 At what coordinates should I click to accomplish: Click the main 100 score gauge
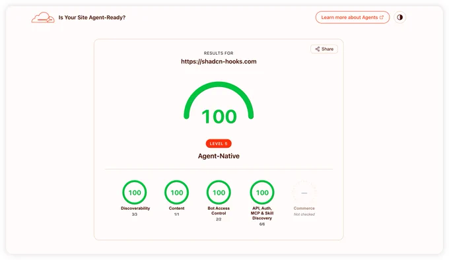coord(219,103)
